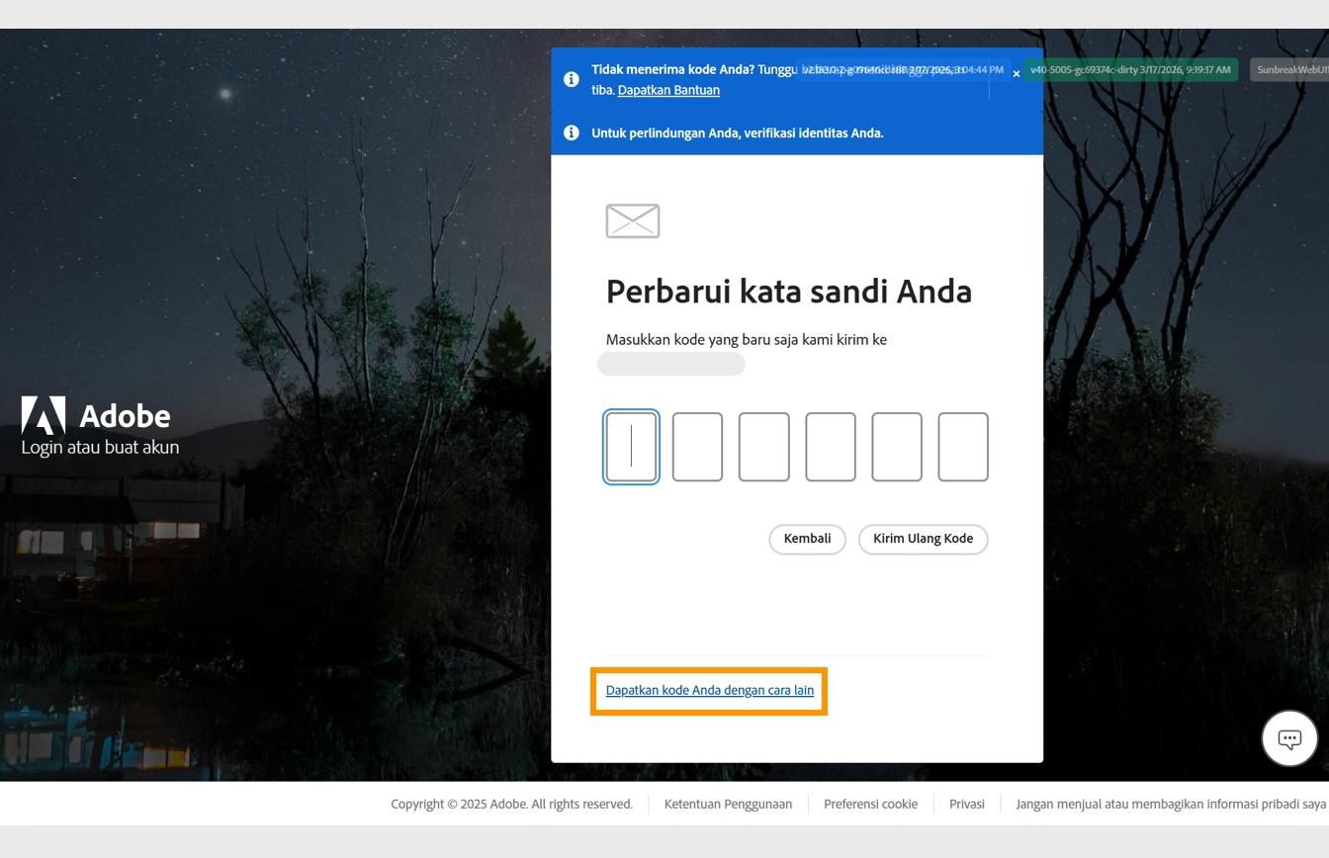Viewport: 1329px width, 858px height.
Task: Click 'Masukkan kode yang baru saja kami kirim ke' text
Action: click(x=747, y=339)
